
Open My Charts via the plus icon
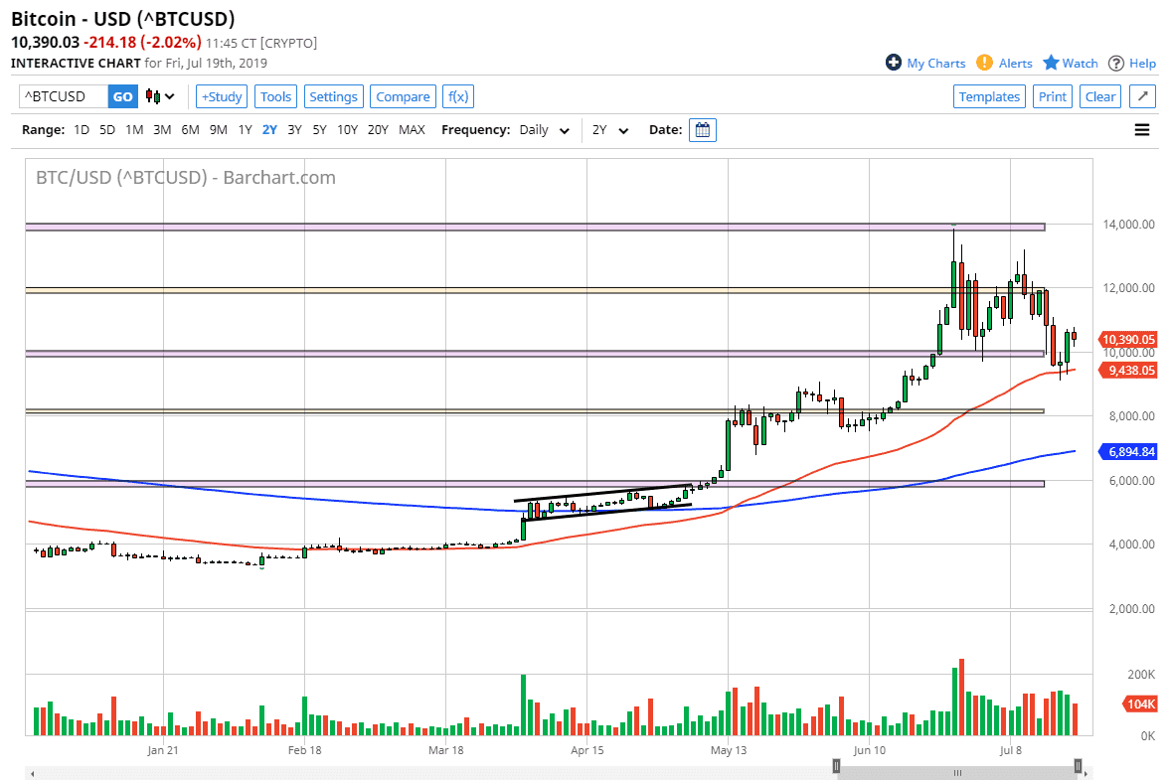(893, 63)
